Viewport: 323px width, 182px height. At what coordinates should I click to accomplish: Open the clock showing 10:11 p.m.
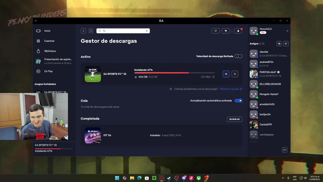[315, 178]
